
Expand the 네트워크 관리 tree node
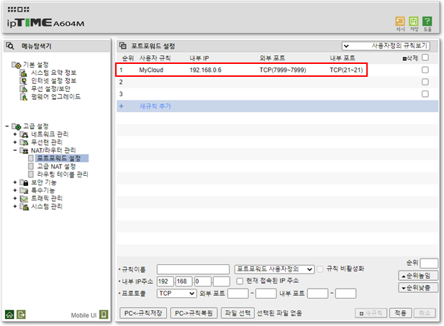click(15, 134)
